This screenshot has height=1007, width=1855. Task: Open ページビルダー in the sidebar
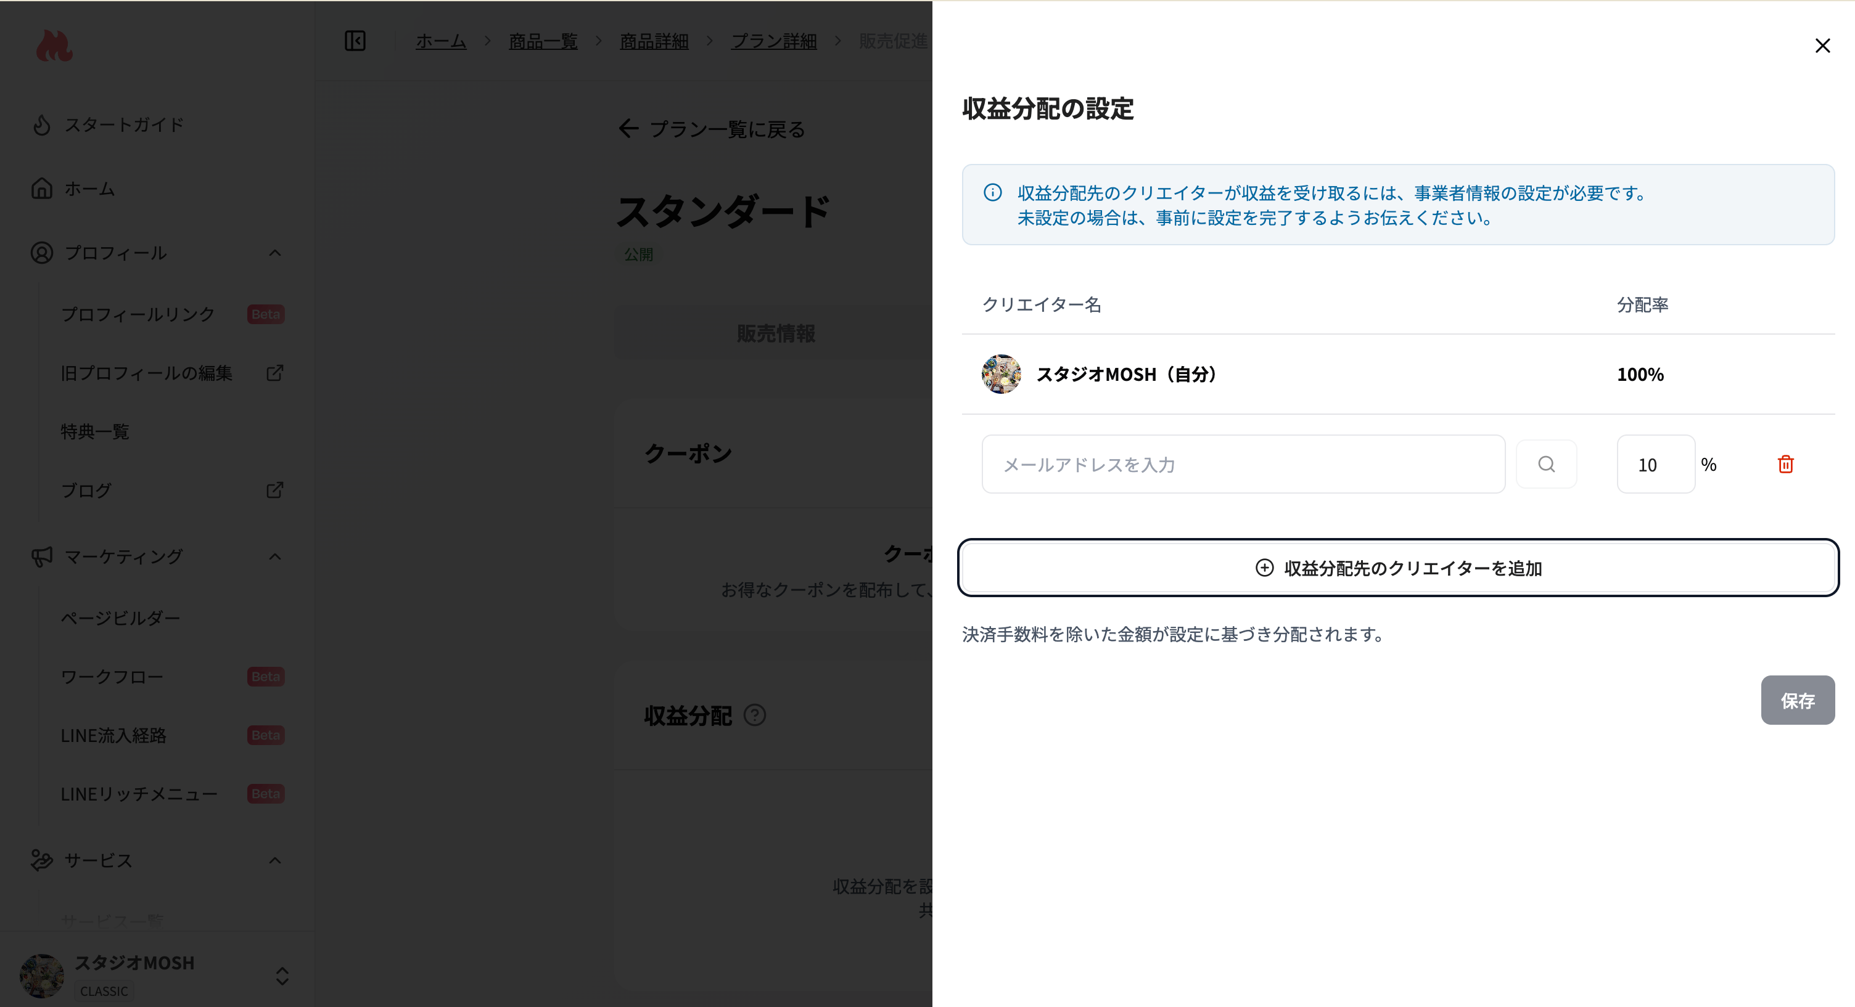point(120,618)
